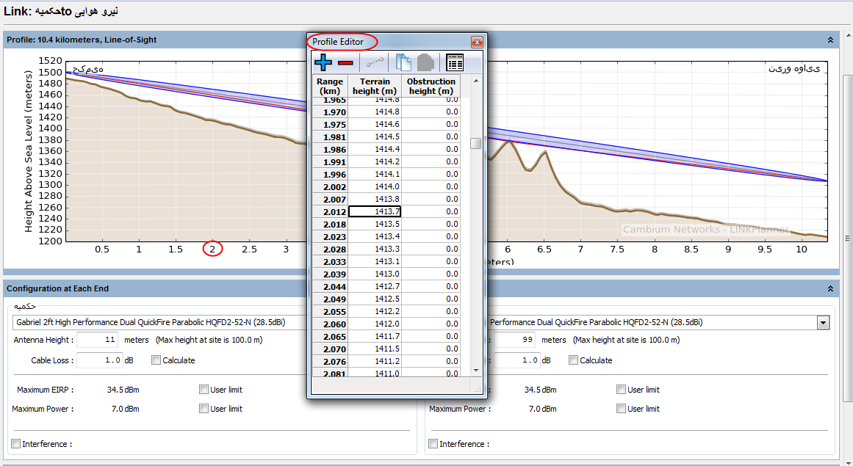The width and height of the screenshot is (853, 466).
Task: Select terrain height 1413.0 cell
Action: pos(374,274)
